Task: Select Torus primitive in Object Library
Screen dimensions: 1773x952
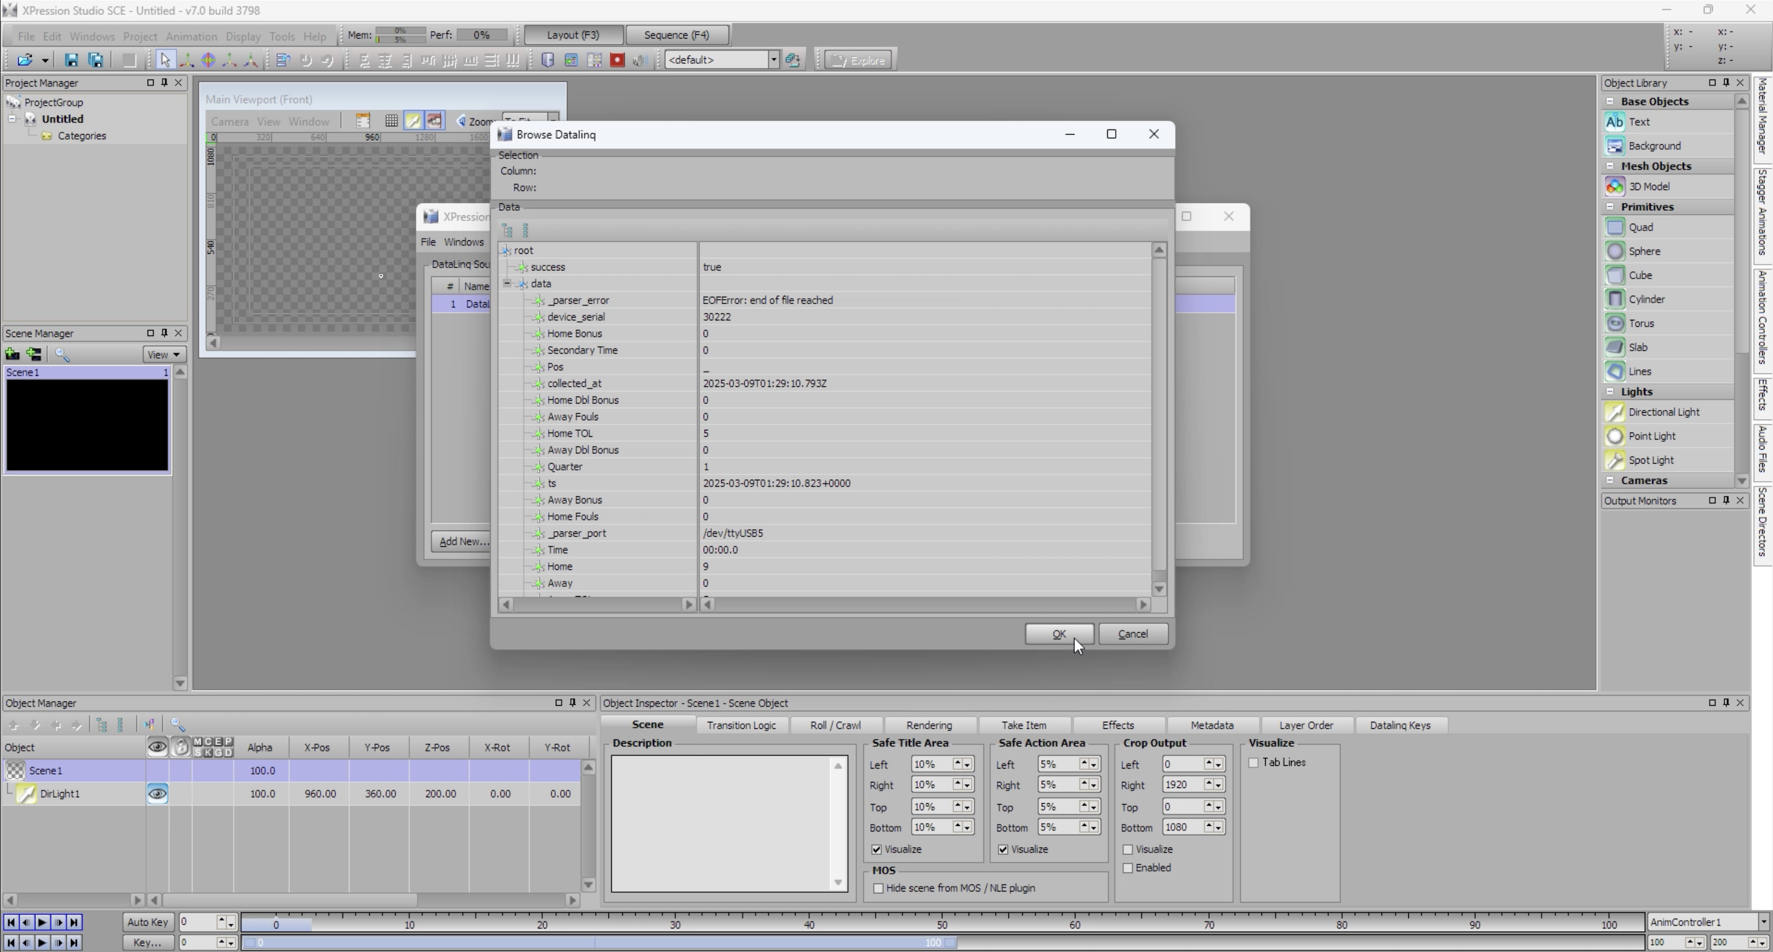Action: [x=1668, y=323]
